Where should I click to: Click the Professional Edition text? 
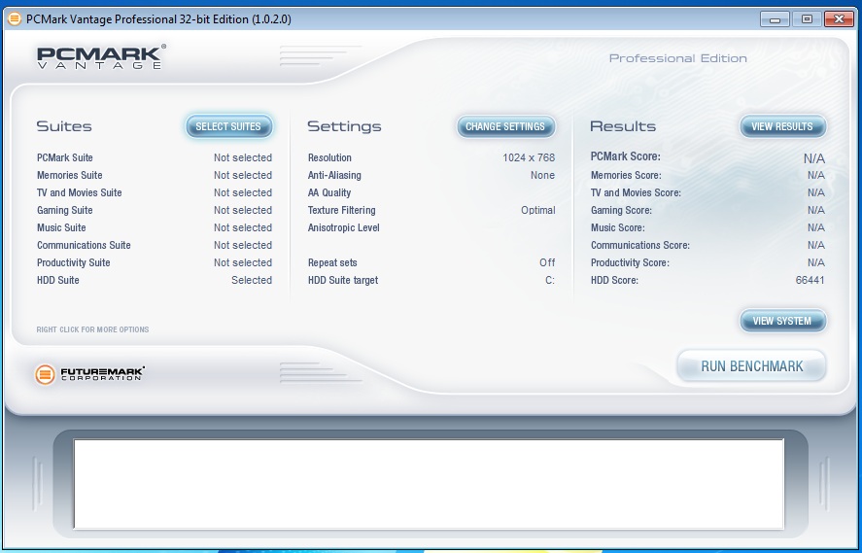point(677,58)
